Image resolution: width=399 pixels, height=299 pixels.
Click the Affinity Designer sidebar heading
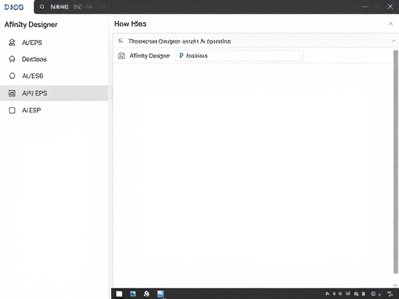[31, 25]
